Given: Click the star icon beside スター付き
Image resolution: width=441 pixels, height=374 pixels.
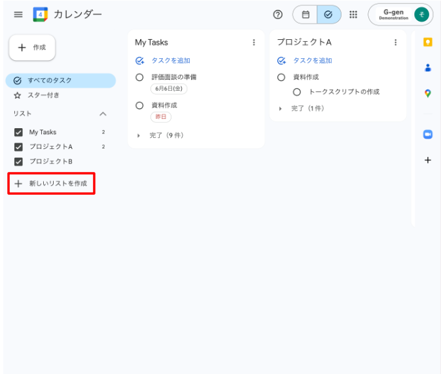Looking at the screenshot, I should [x=18, y=95].
